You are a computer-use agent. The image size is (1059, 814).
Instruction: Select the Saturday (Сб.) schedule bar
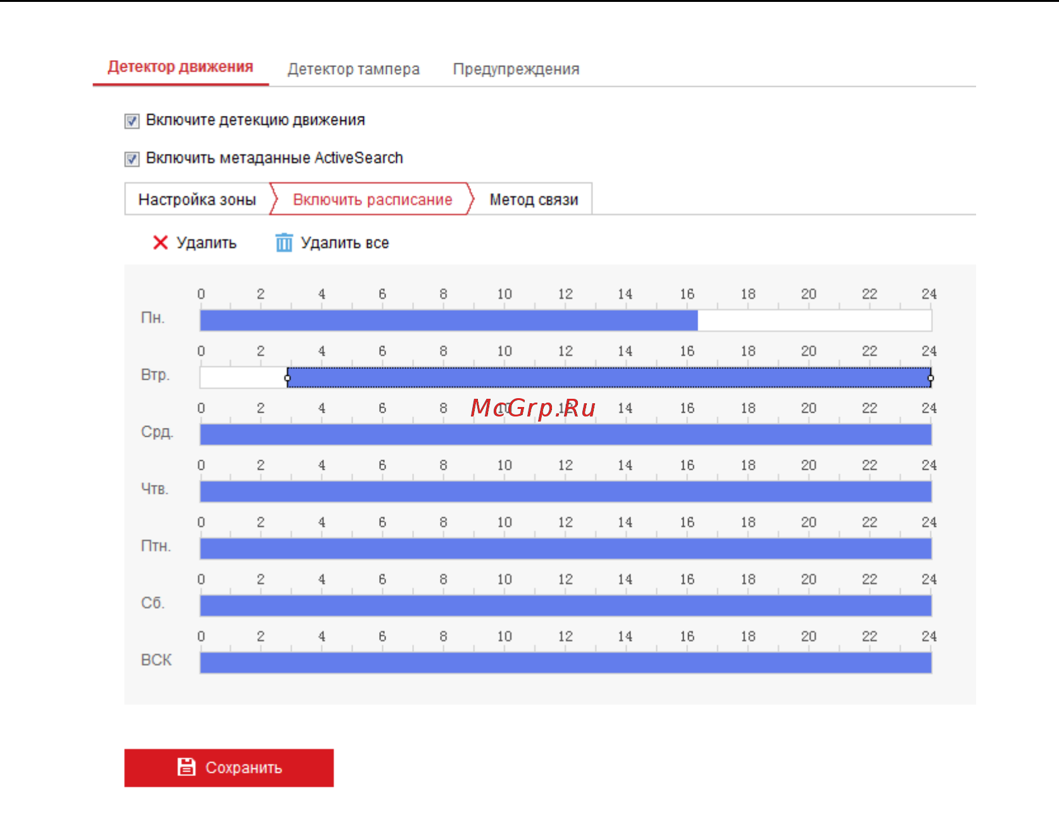click(566, 605)
